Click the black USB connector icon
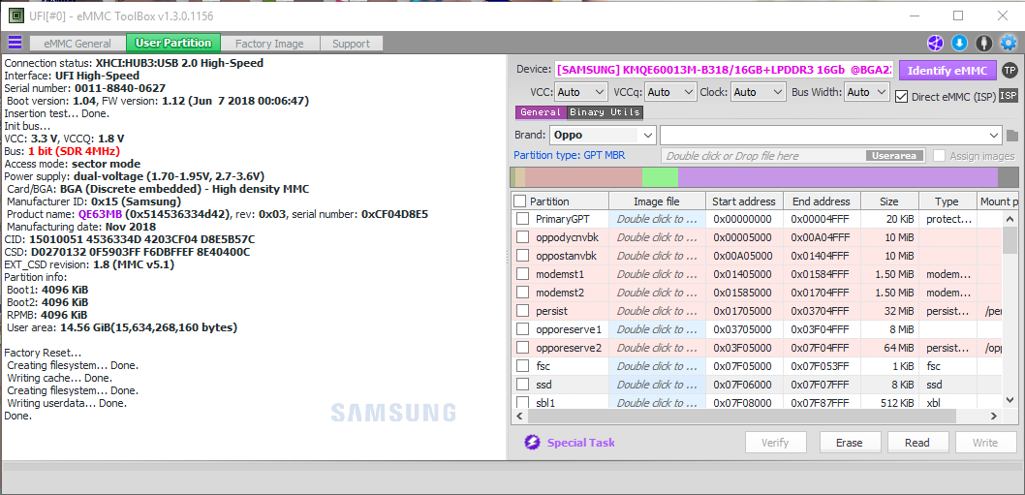The image size is (1025, 495). point(983,44)
